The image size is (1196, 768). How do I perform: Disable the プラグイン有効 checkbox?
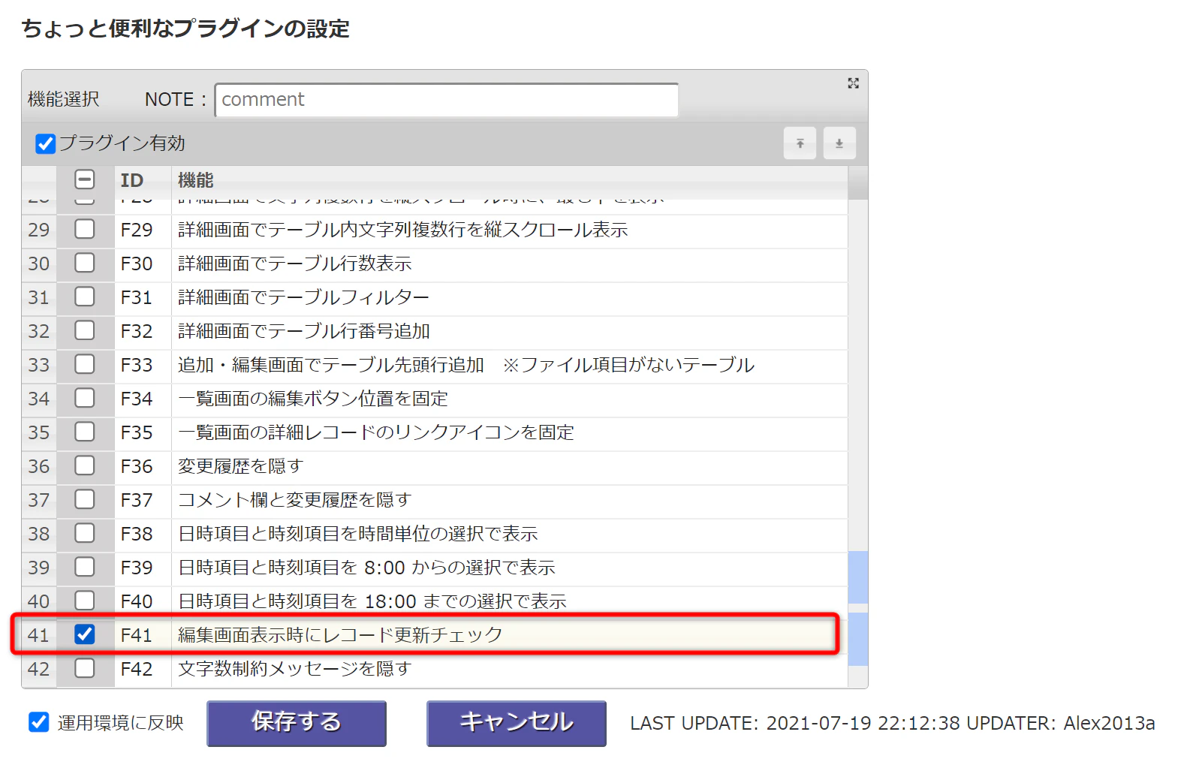point(46,143)
